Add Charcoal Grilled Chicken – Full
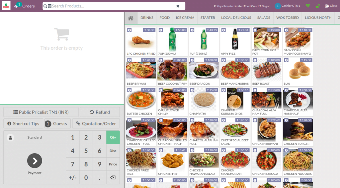The width and height of the screenshot is (340, 188). 141,132
